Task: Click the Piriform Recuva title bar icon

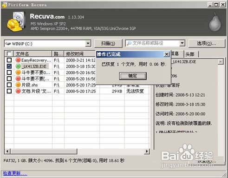Action: tap(4, 5)
